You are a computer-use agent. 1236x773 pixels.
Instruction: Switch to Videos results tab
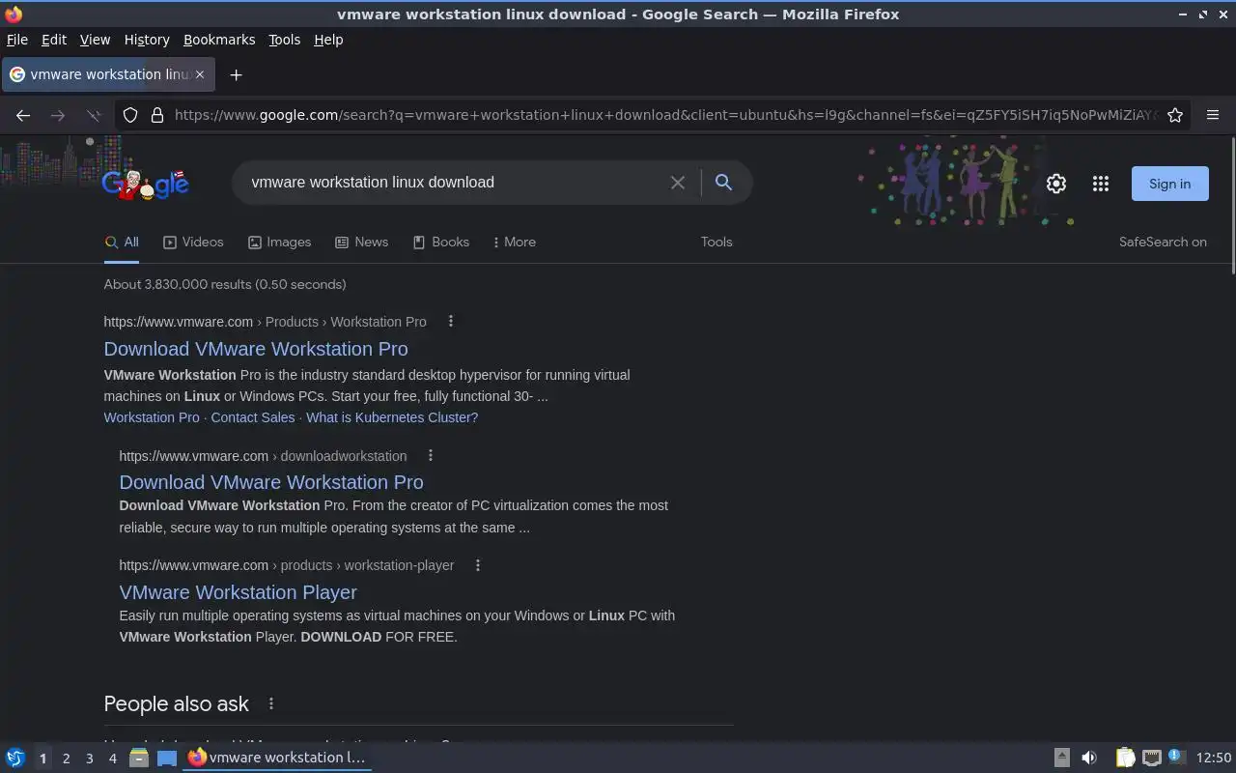pyautogui.click(x=193, y=242)
